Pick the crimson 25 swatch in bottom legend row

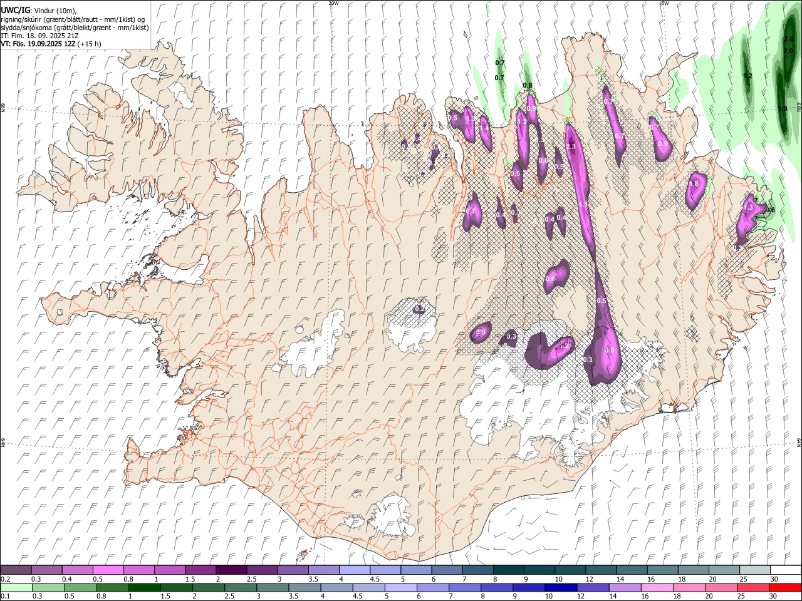coord(753,587)
